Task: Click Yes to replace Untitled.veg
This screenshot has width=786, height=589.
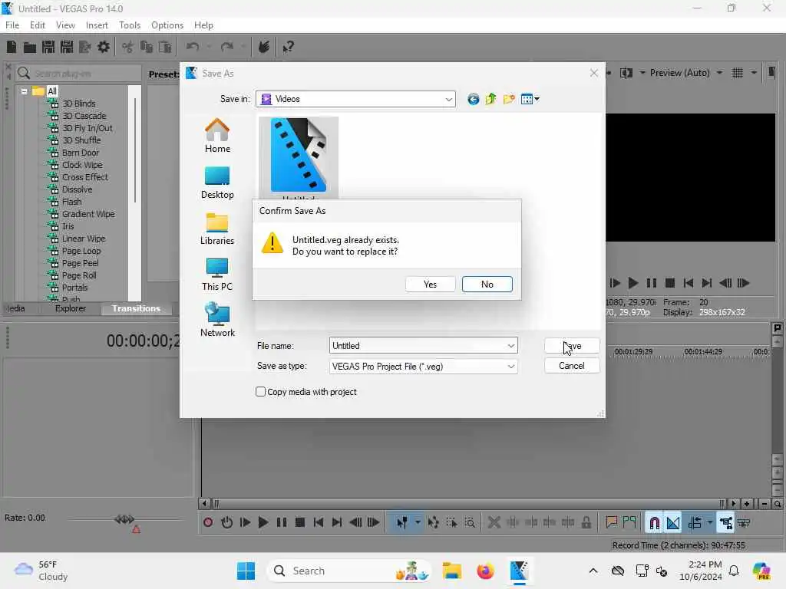Action: coord(430,284)
